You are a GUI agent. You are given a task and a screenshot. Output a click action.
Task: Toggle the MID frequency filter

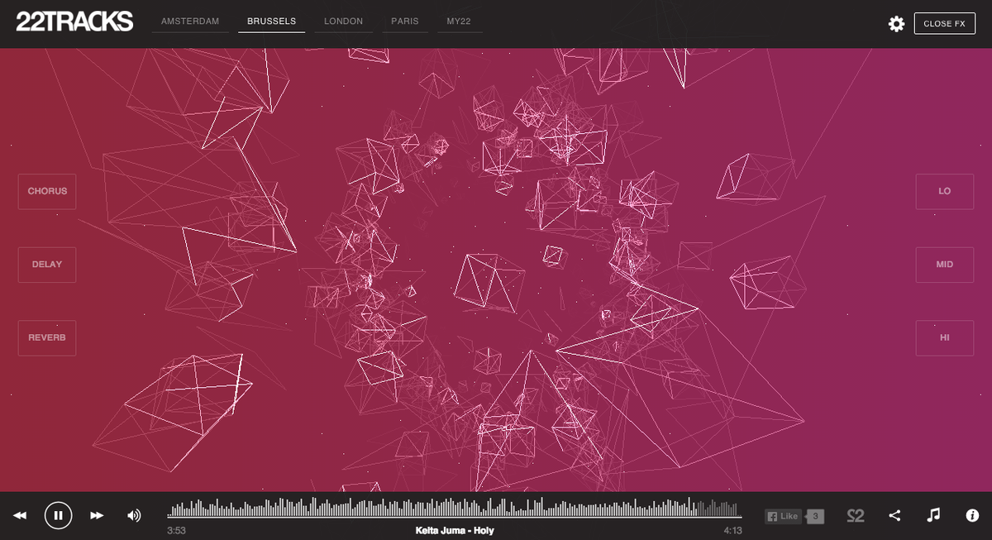945,265
